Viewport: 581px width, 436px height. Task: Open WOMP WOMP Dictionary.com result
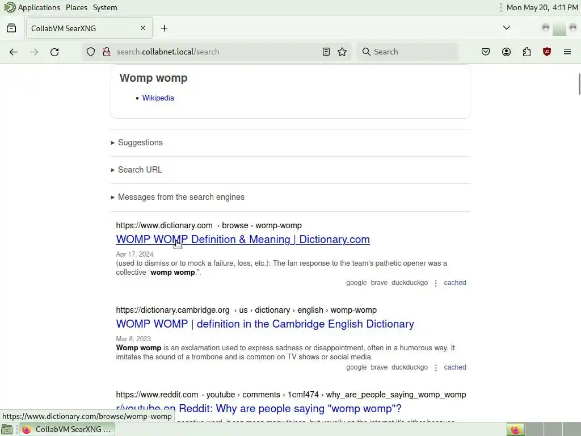pos(243,240)
